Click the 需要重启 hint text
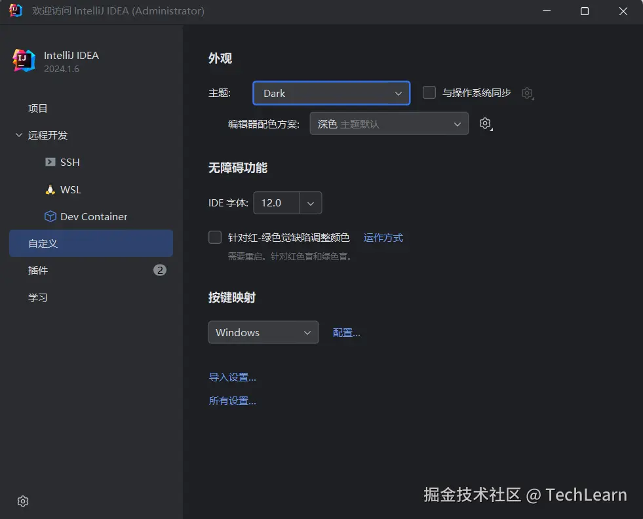Image resolution: width=643 pixels, height=519 pixels. click(x=290, y=257)
